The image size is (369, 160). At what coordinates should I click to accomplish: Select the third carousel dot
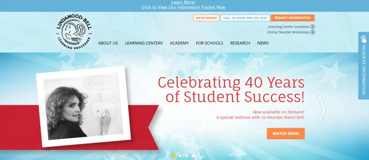pyautogui.click(x=187, y=156)
